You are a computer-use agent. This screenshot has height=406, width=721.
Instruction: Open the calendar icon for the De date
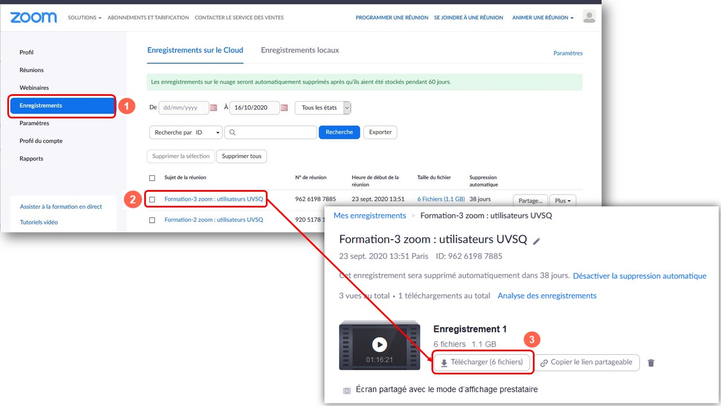[213, 108]
